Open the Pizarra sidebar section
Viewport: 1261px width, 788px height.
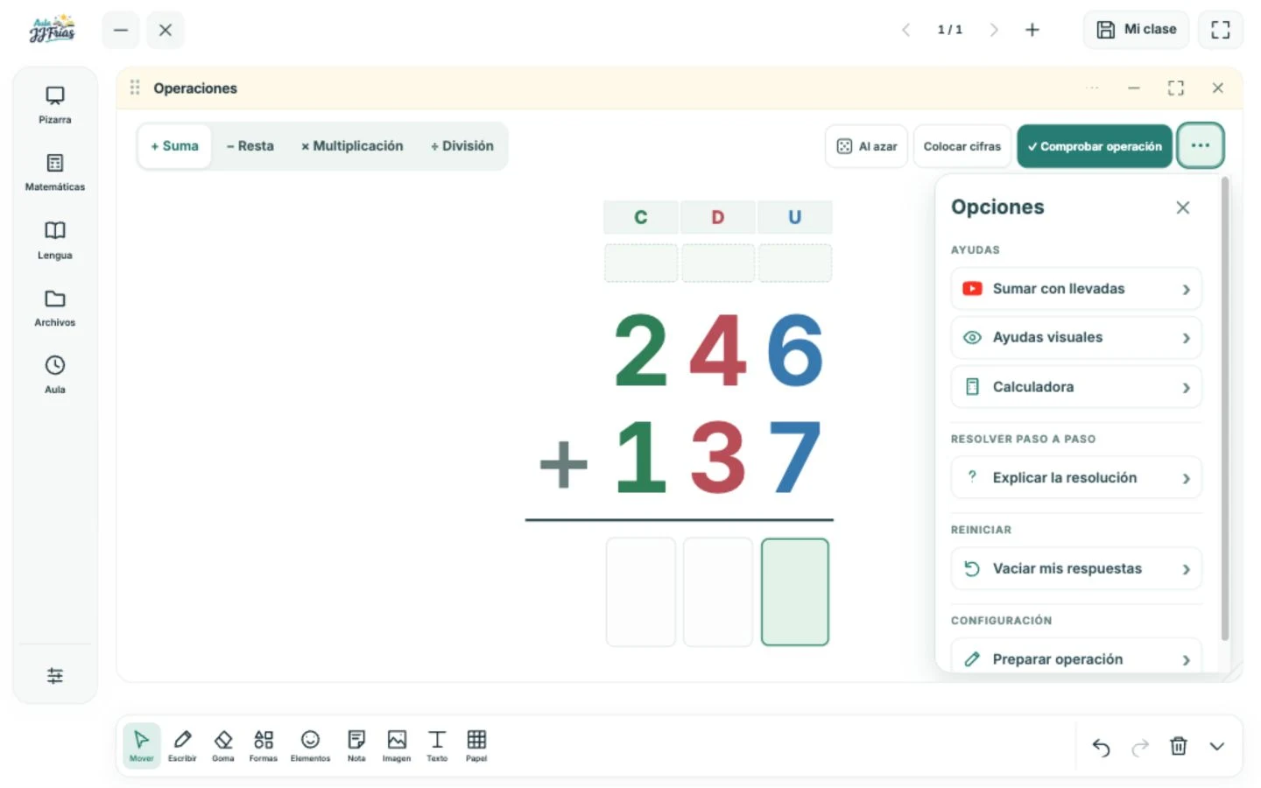(x=54, y=104)
